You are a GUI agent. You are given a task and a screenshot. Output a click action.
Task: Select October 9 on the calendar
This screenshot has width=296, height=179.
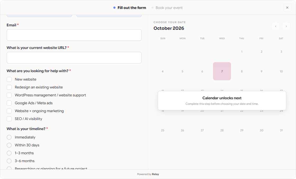[261, 71]
